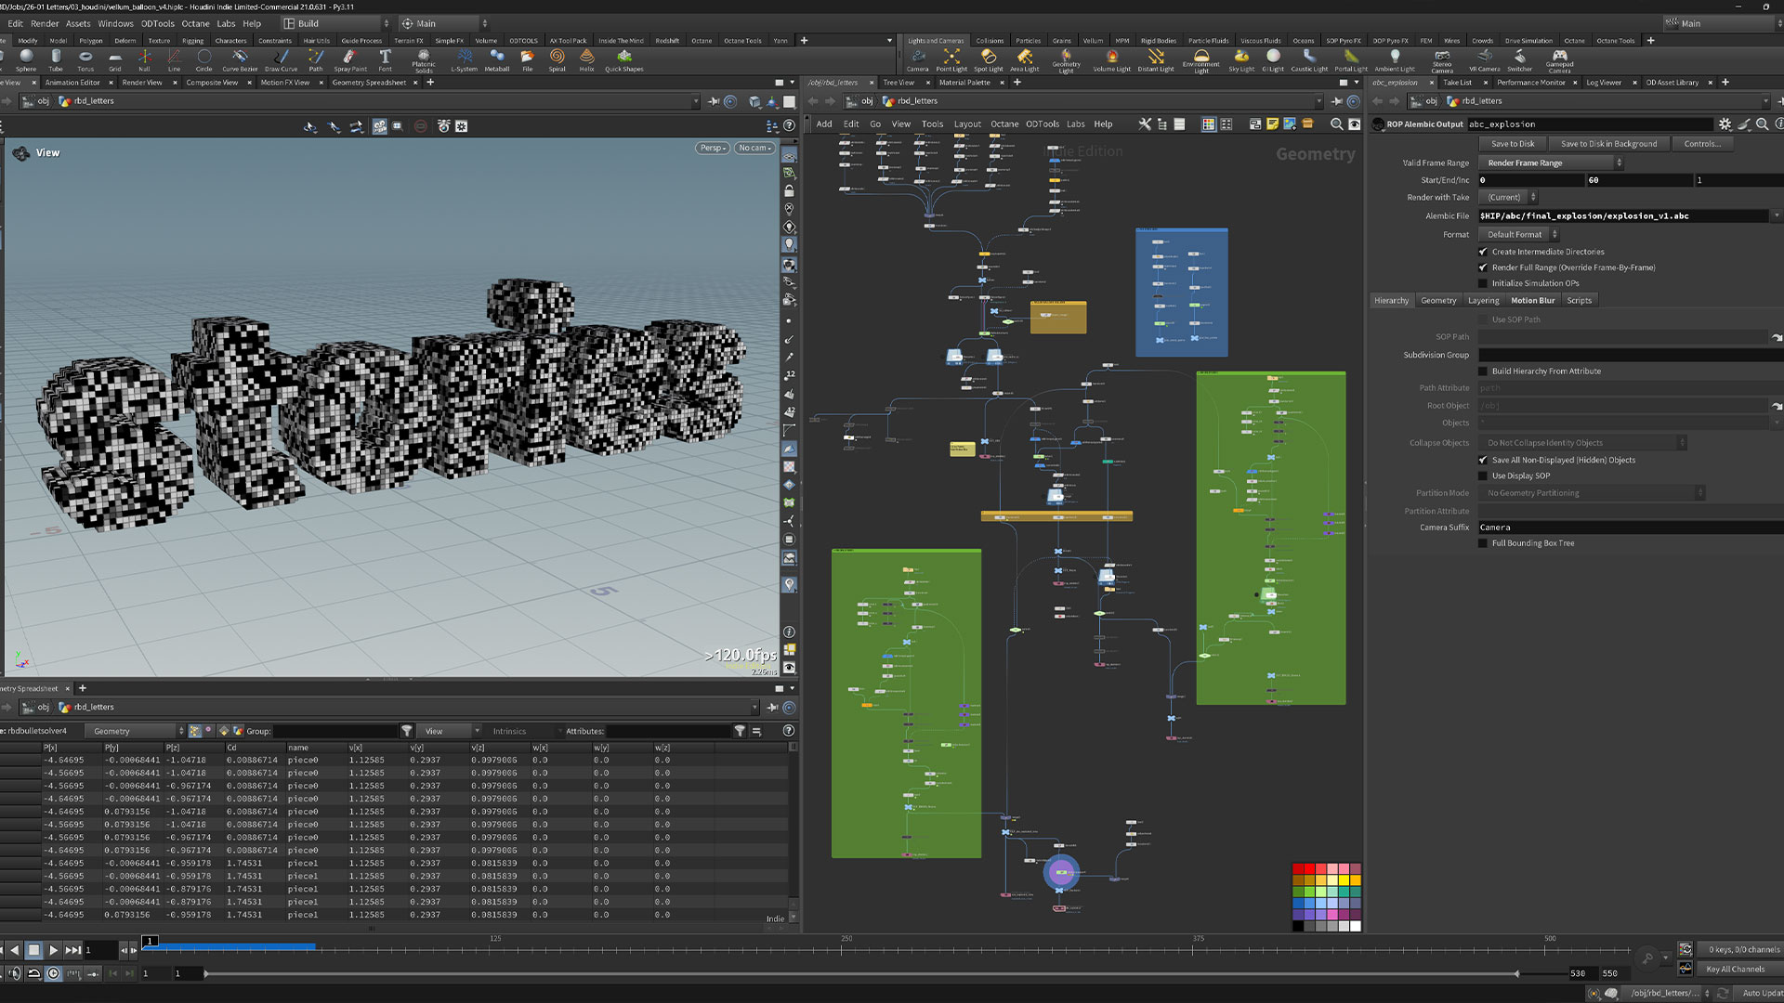The height and width of the screenshot is (1003, 1784).
Task: Click Save to Disk in Background
Action: (x=1608, y=144)
